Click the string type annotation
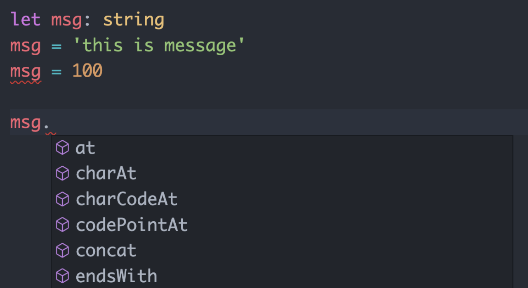 pos(134,20)
